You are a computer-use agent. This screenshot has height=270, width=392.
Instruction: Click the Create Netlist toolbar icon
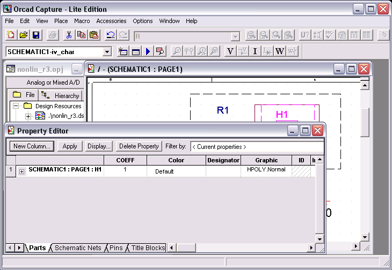click(x=342, y=35)
